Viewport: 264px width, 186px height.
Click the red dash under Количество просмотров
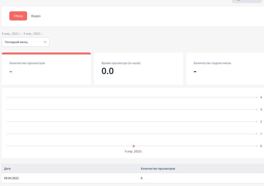pyautogui.click(x=11, y=72)
